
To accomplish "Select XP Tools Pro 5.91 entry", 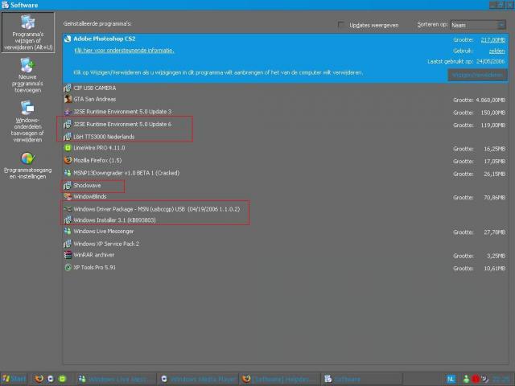I will (285, 268).
